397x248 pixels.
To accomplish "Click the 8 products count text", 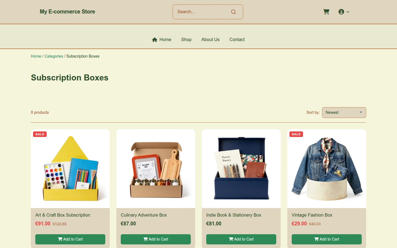I will (40, 112).
